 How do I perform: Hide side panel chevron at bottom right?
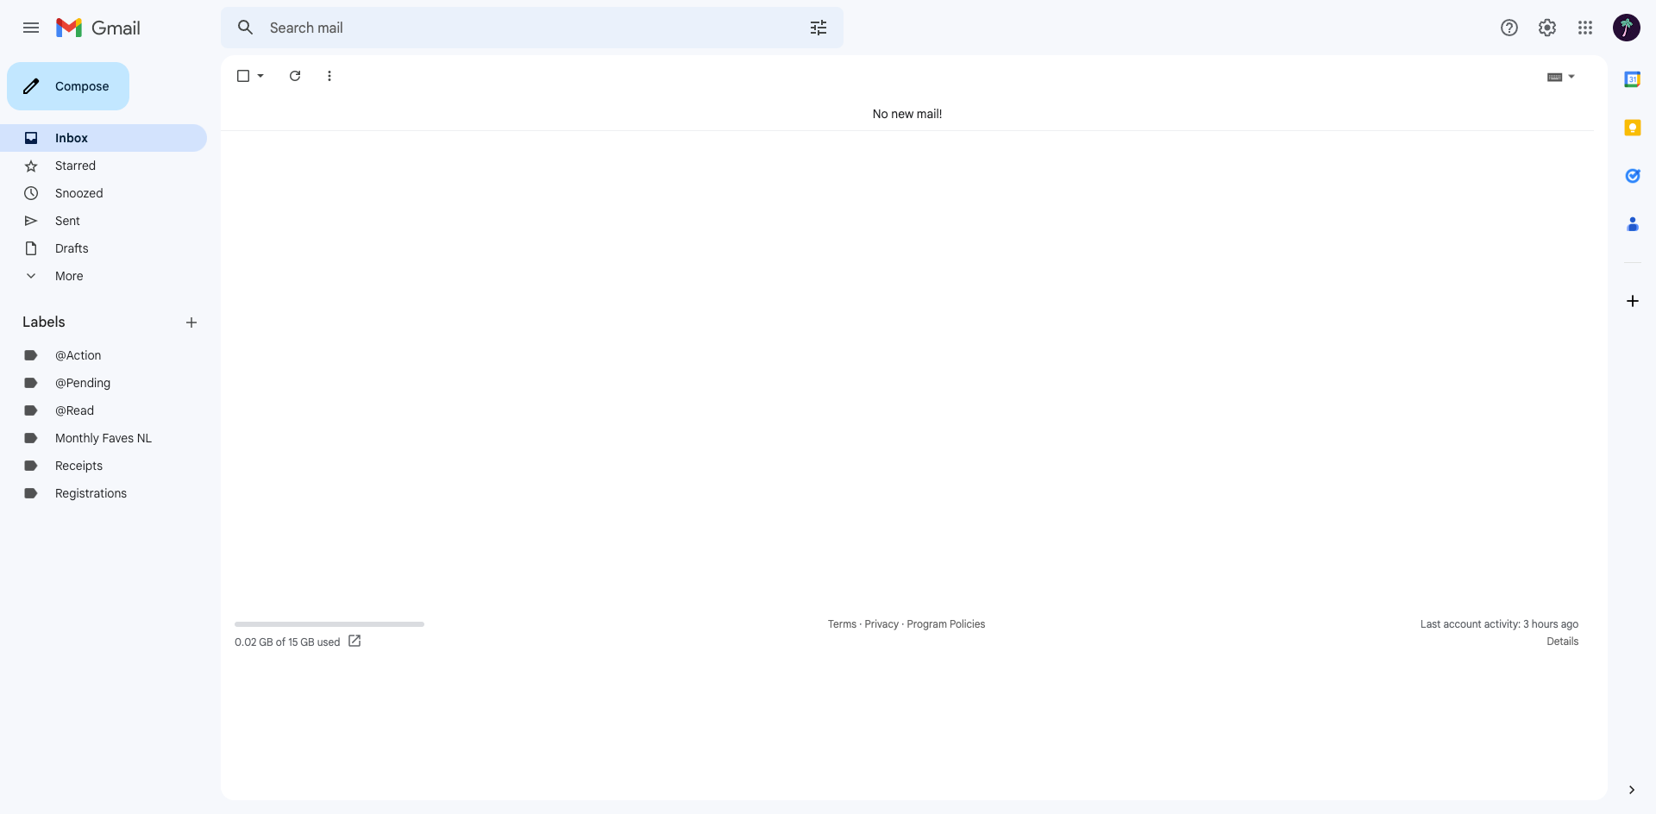pyautogui.click(x=1632, y=790)
